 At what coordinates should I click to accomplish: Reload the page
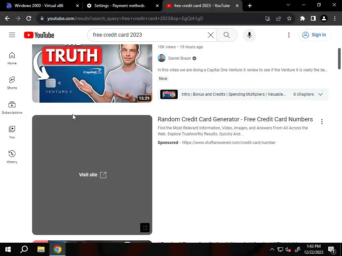click(29, 19)
